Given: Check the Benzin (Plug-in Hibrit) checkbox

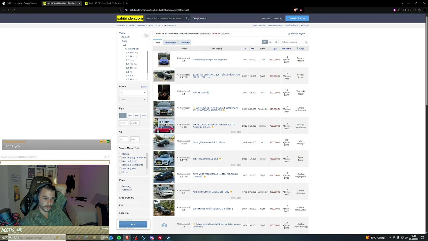Looking at the screenshot, I should pos(120,158).
